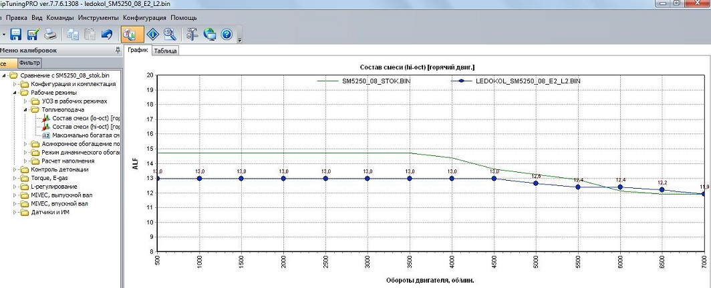Select Состав смеси (lo-oct) calibration
The width and height of the screenshot is (711, 288).
tap(86, 118)
